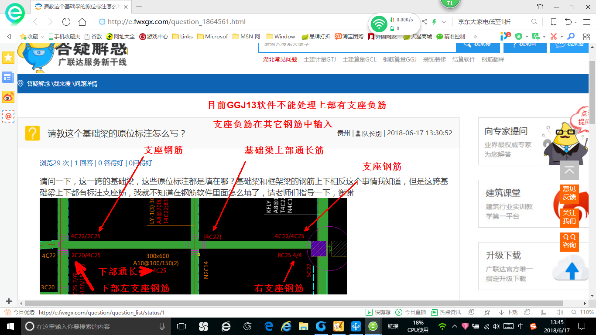596x335 pixels.
Task: Open 土建计量GTJ category
Action: click(320, 59)
